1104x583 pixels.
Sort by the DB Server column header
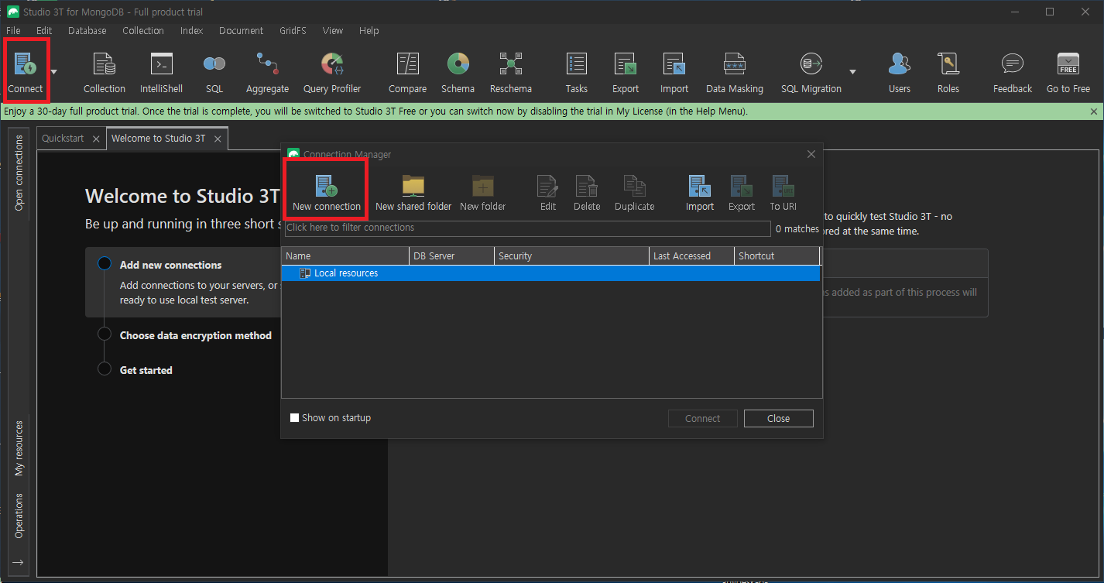(452, 256)
